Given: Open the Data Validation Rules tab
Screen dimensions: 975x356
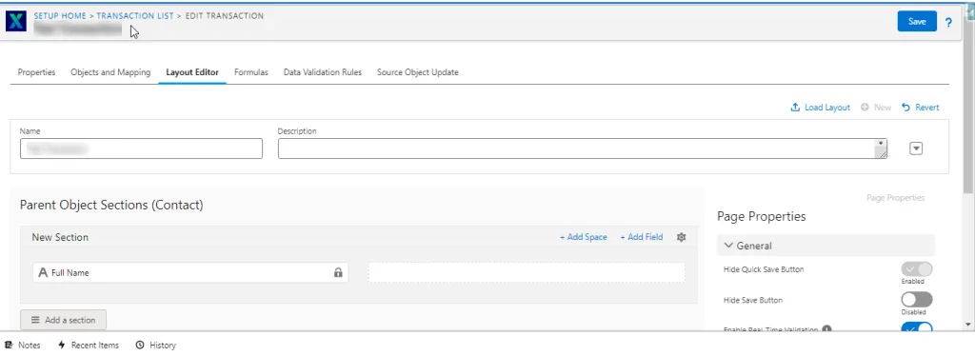Looking at the screenshot, I should (323, 72).
